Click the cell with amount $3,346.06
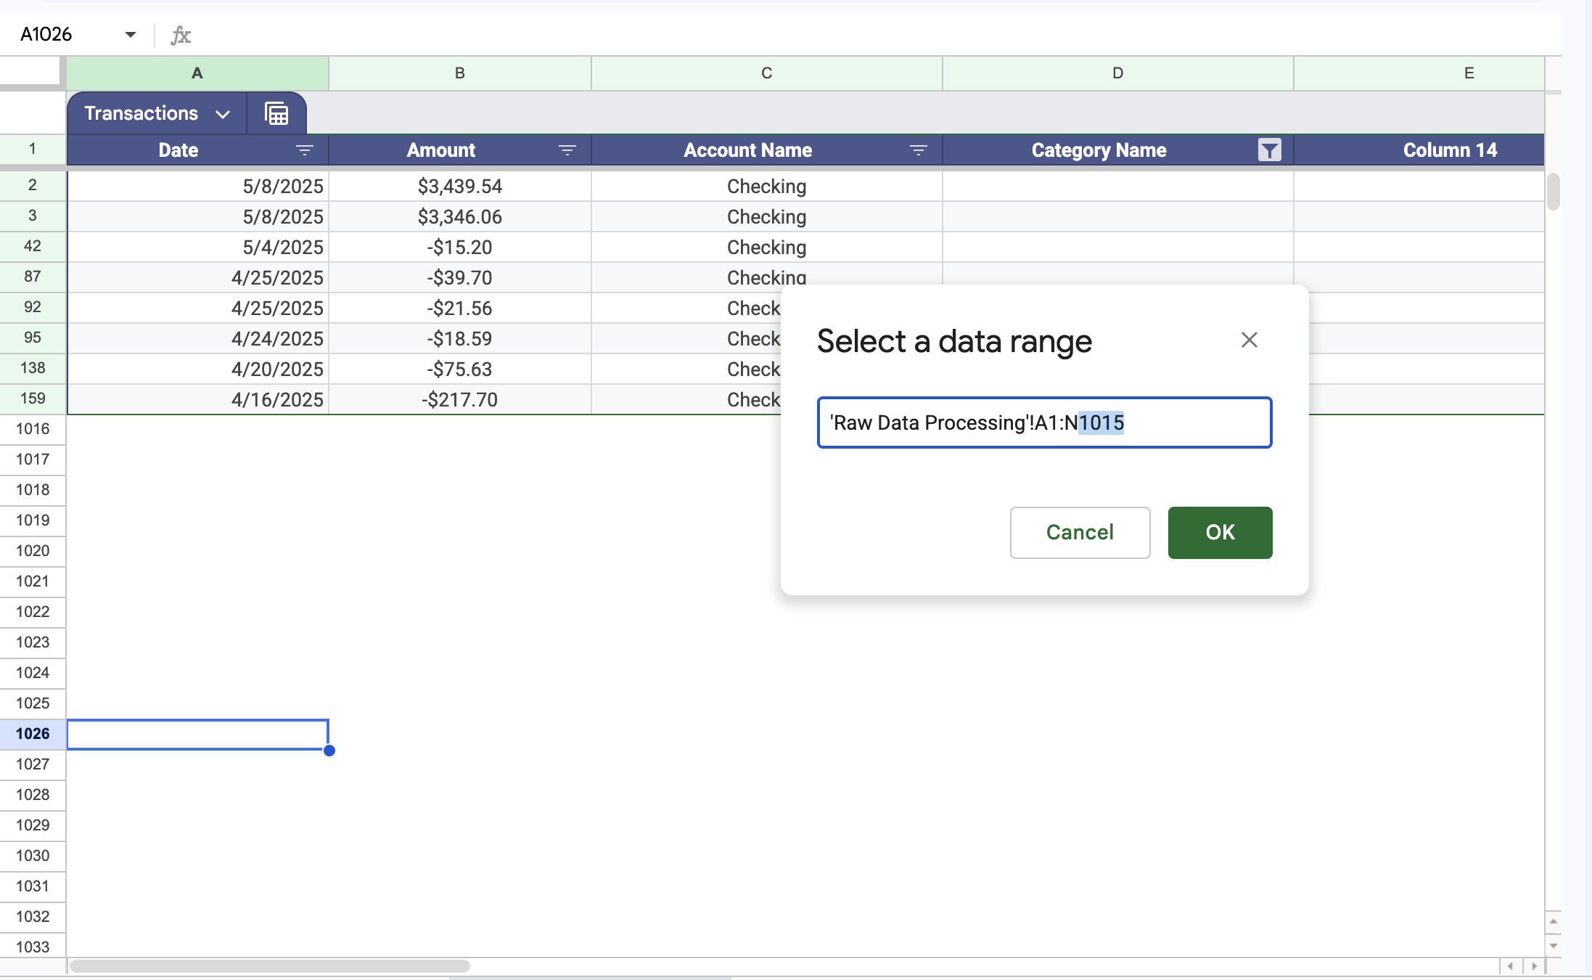The image size is (1592, 980). point(460,217)
